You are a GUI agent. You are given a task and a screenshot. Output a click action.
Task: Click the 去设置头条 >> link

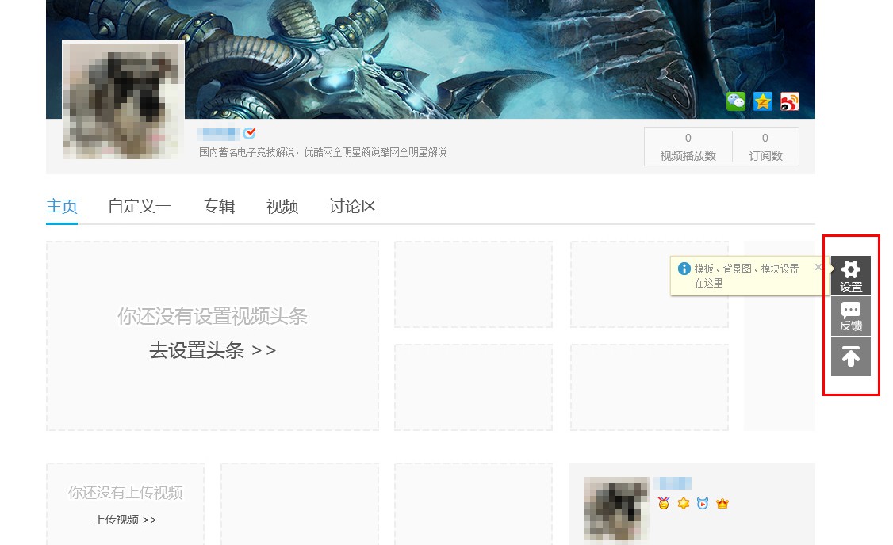click(x=213, y=350)
